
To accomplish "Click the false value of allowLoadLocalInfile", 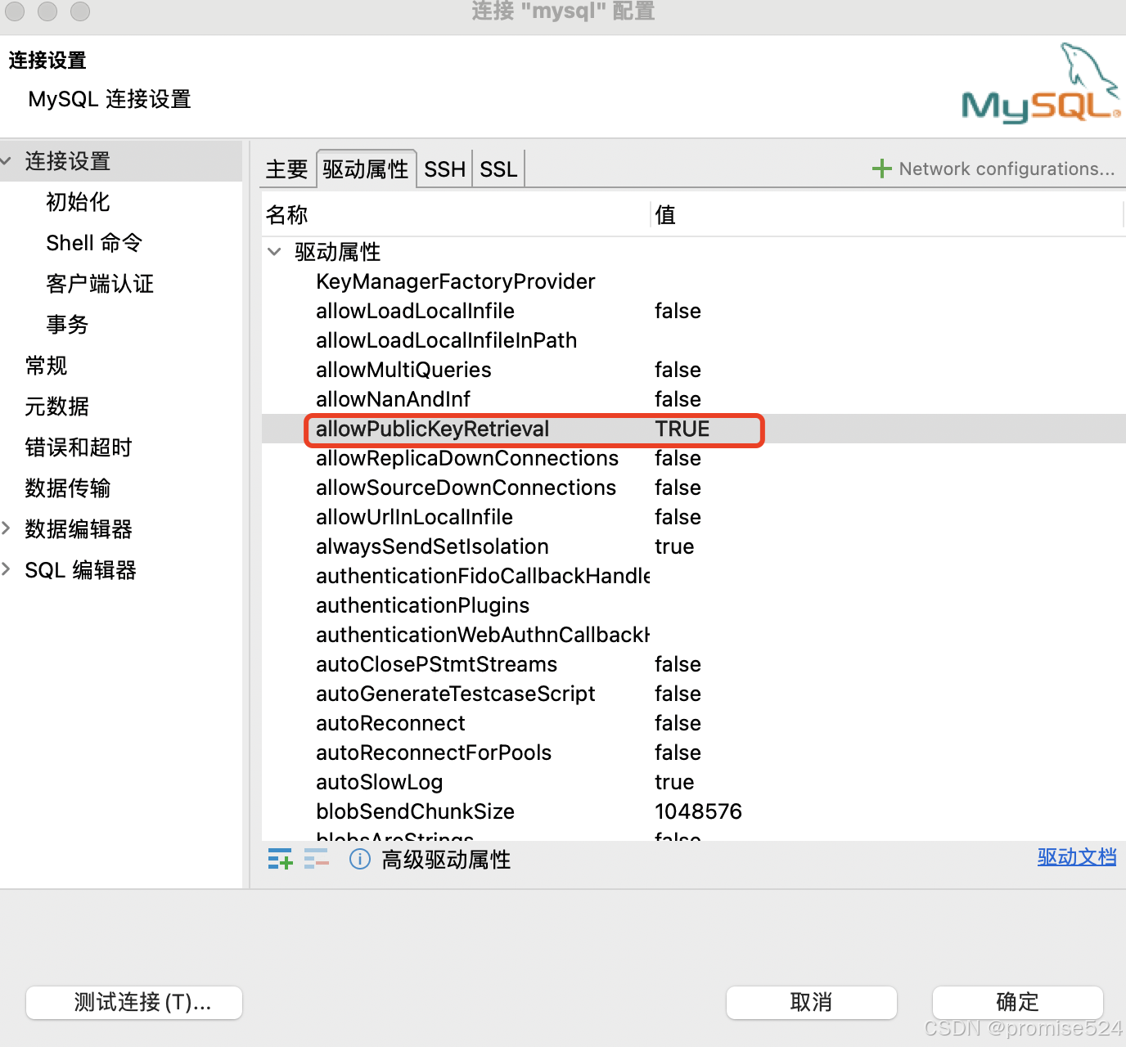I will click(678, 311).
